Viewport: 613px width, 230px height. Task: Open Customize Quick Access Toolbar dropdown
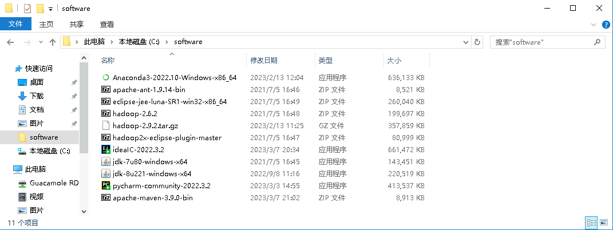click(x=50, y=9)
